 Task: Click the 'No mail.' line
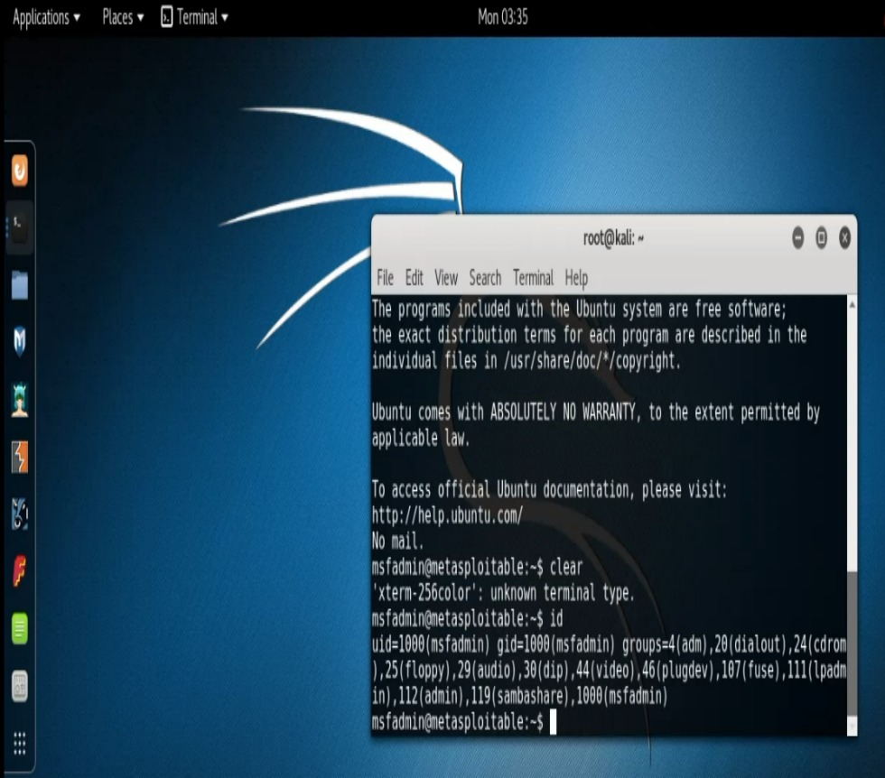coord(397,541)
